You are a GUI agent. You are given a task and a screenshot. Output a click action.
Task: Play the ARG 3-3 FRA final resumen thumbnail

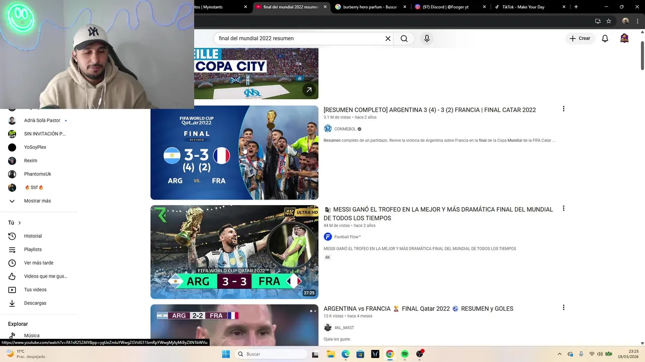(x=234, y=152)
